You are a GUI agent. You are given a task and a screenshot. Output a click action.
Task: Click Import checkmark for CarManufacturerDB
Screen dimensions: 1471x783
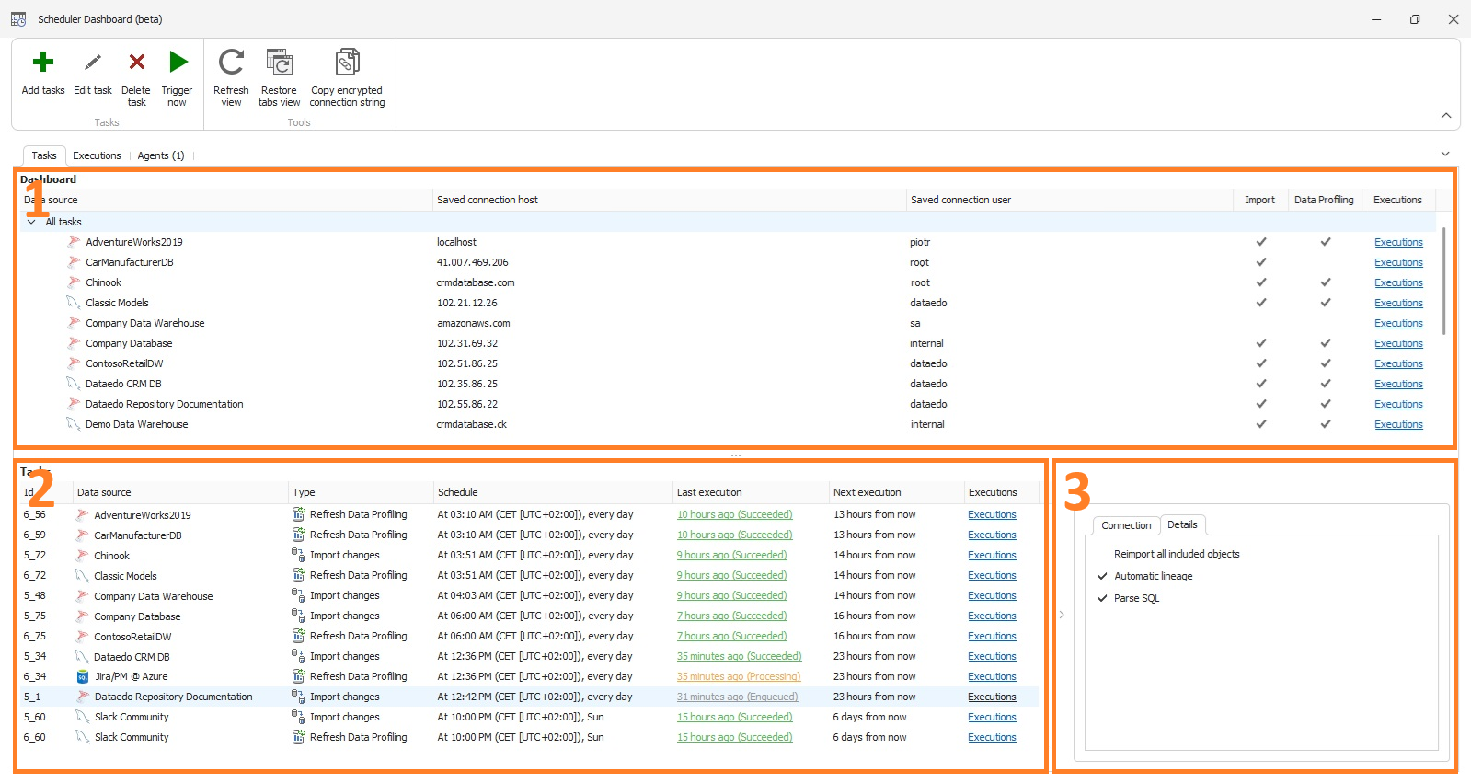(1261, 262)
